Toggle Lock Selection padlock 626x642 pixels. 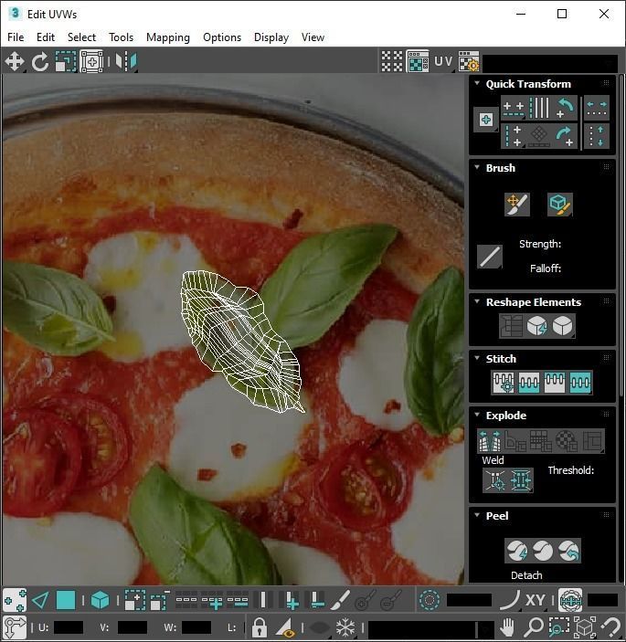(259, 626)
